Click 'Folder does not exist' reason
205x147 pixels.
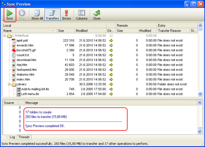172,84
